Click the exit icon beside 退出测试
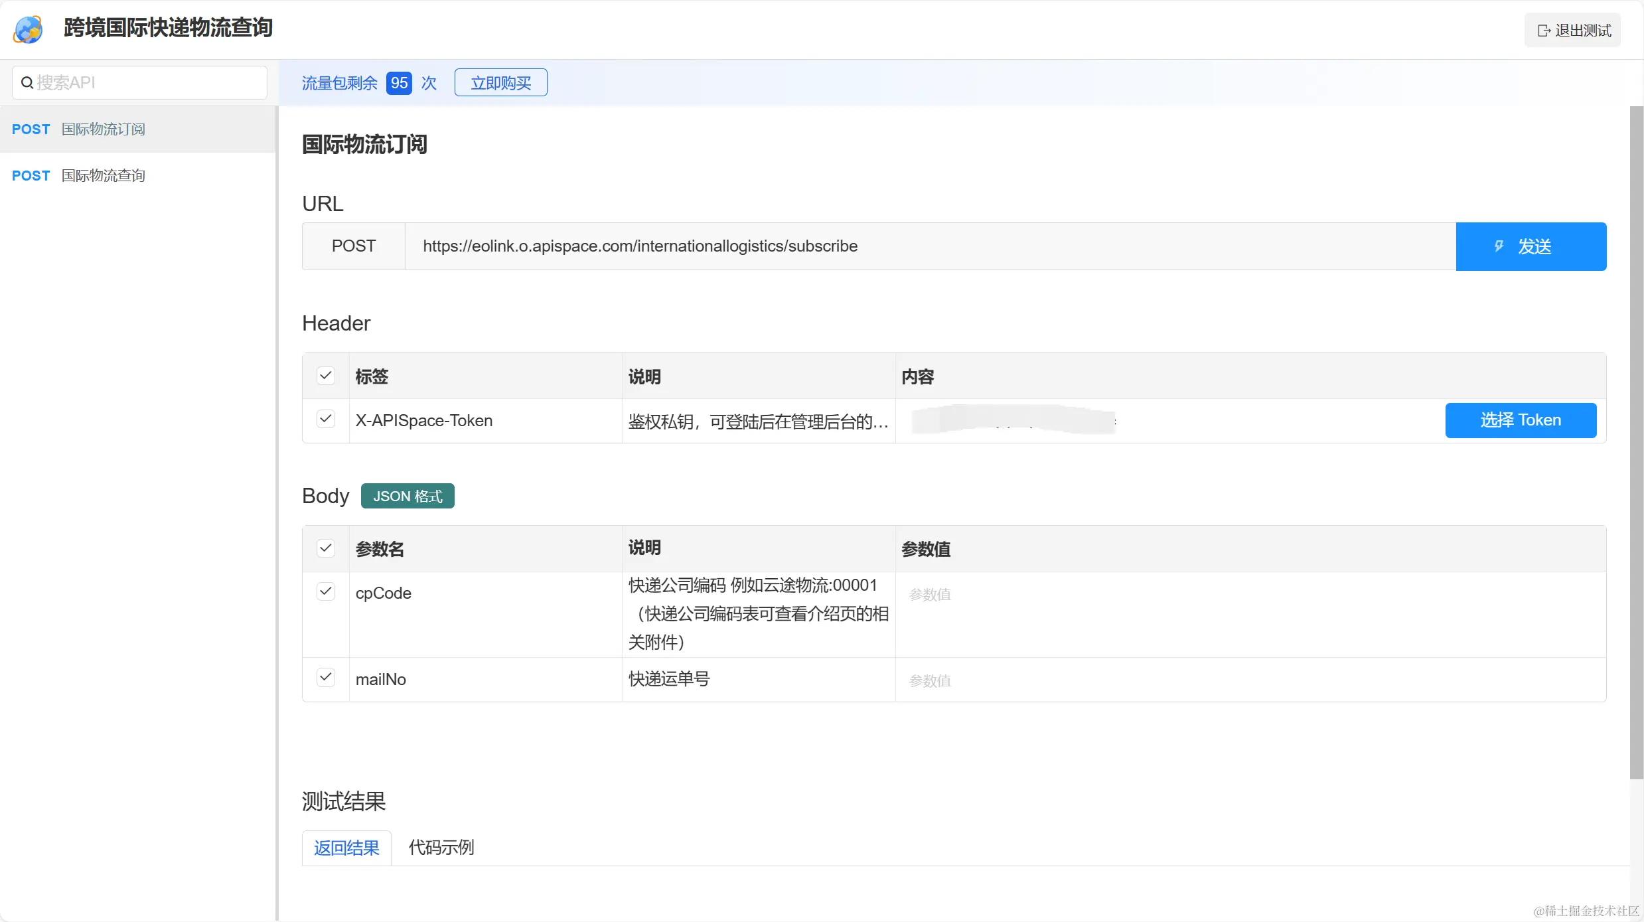1644x922 pixels. (1544, 31)
